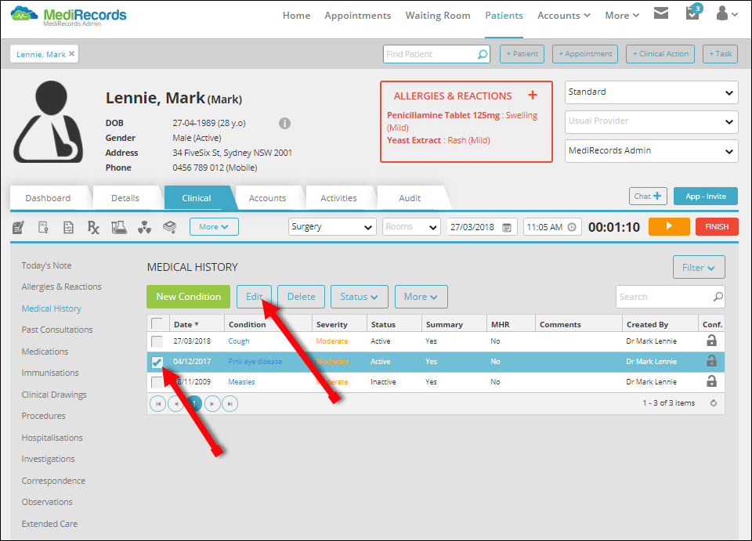
Task: Click the lock icon in Cough row
Action: [712, 341]
